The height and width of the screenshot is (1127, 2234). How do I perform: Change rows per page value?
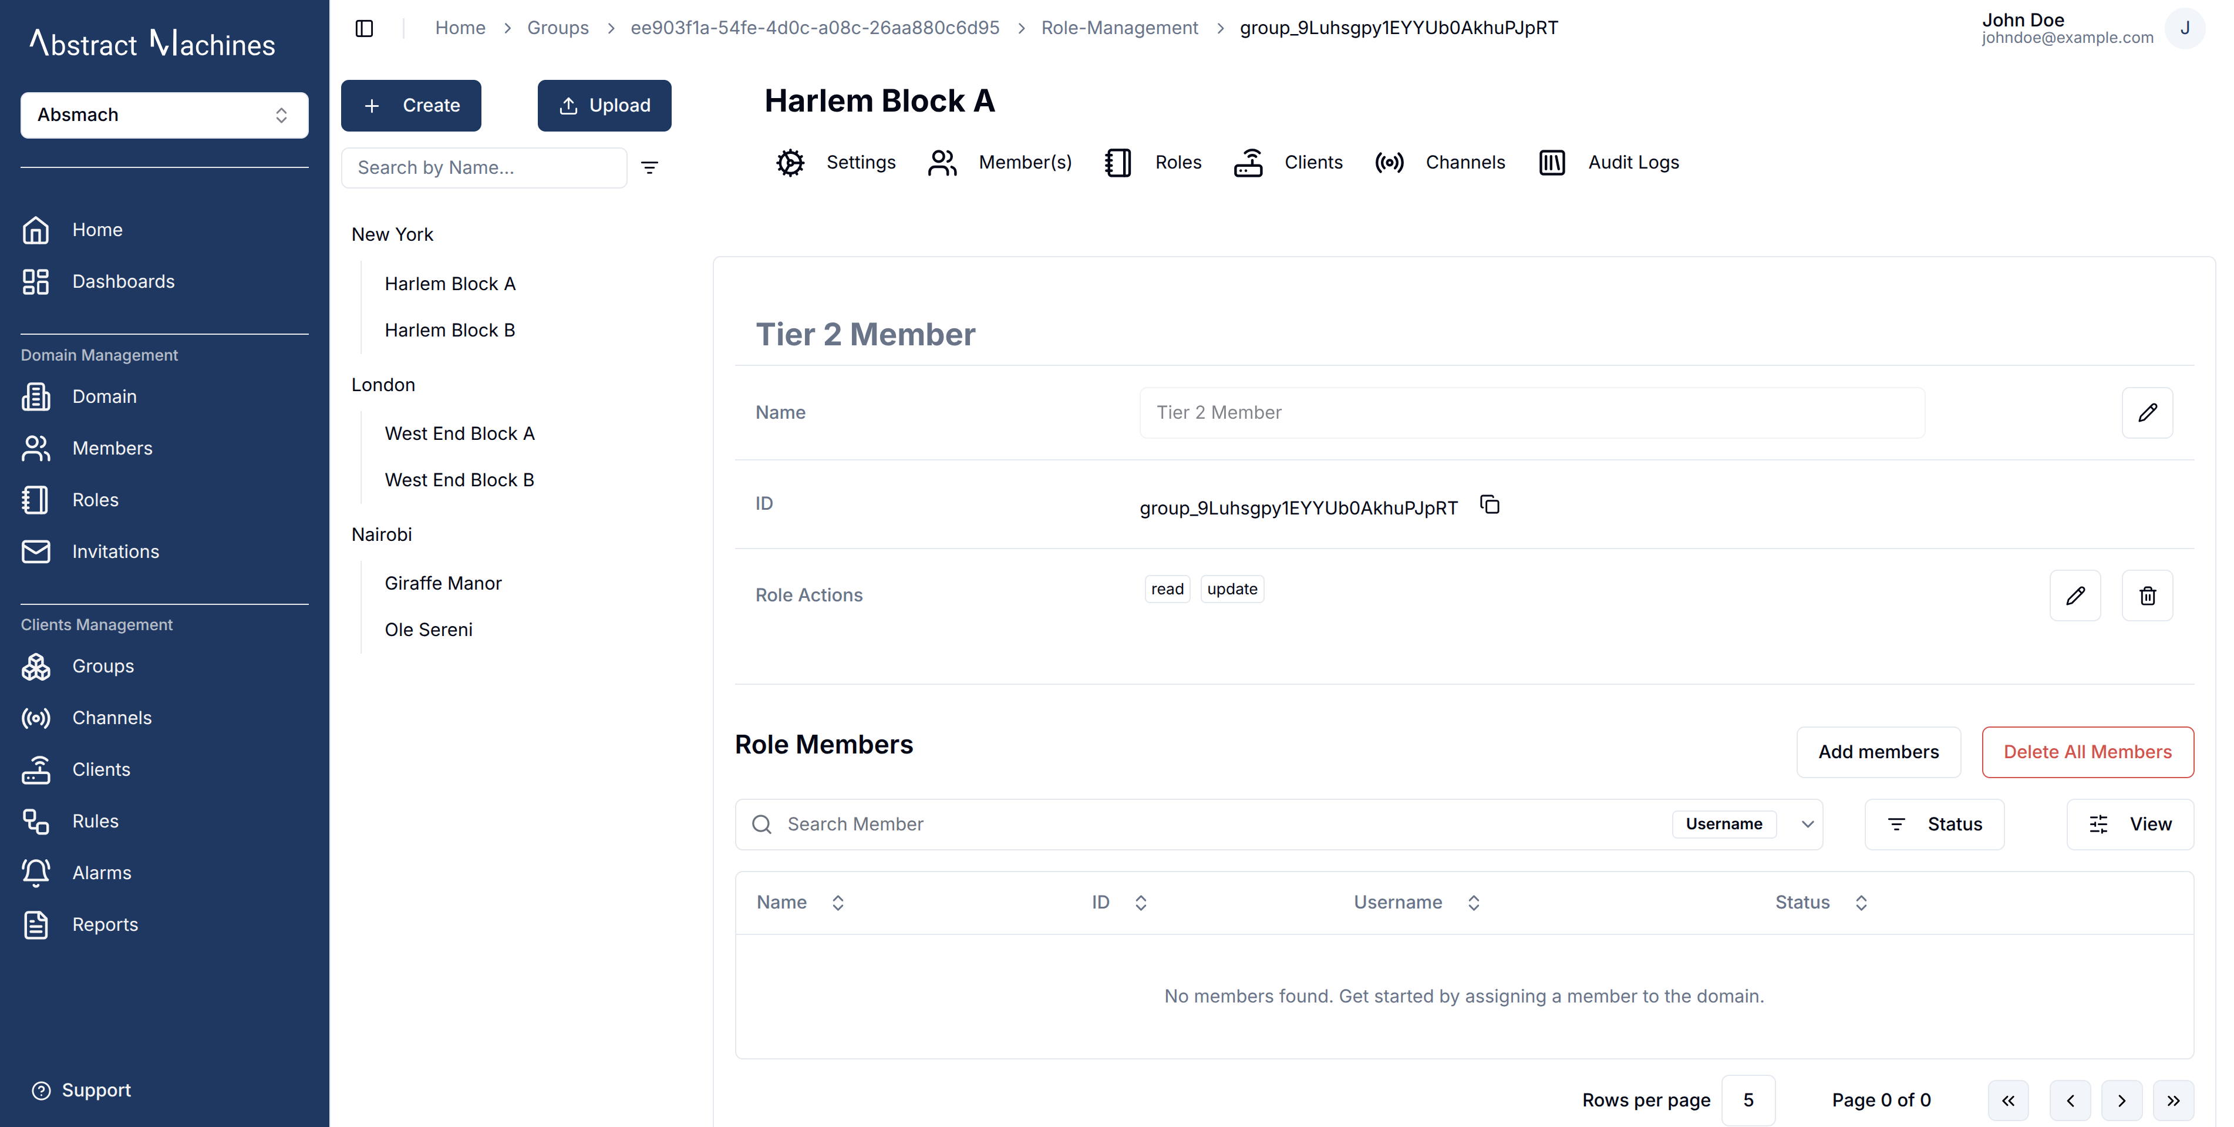1748,1101
